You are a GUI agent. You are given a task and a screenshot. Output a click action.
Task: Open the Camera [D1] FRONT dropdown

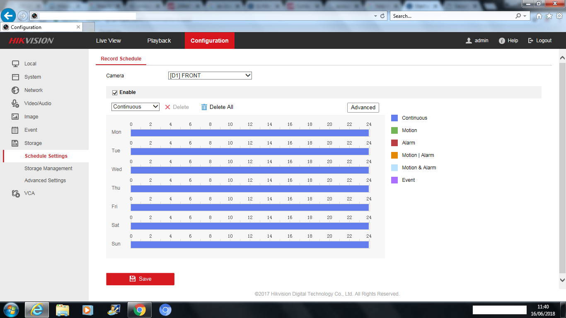(x=210, y=76)
